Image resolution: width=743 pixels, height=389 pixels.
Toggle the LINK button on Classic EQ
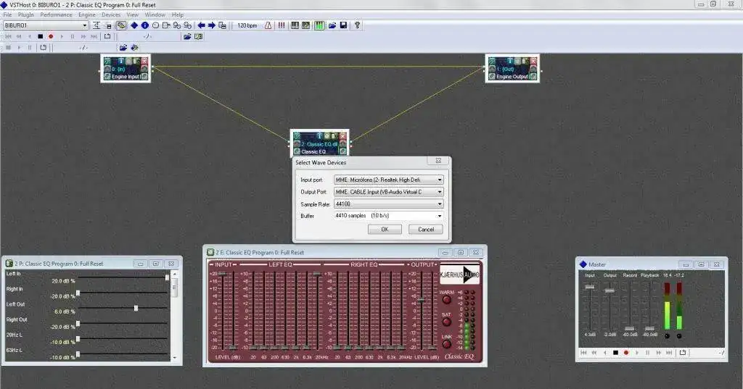446,344
